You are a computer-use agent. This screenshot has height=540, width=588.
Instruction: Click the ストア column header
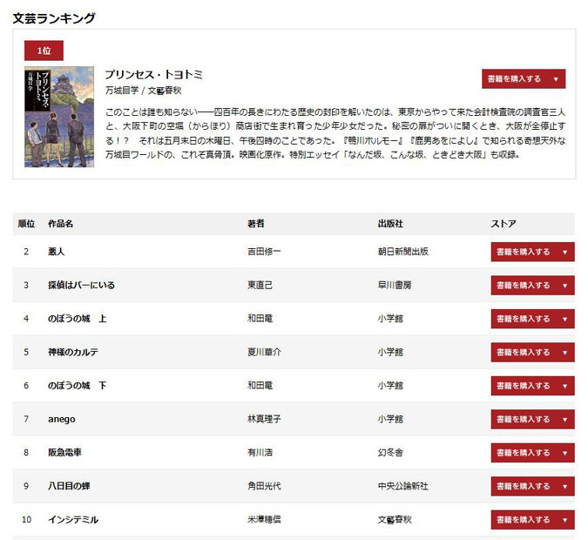pyautogui.click(x=504, y=224)
